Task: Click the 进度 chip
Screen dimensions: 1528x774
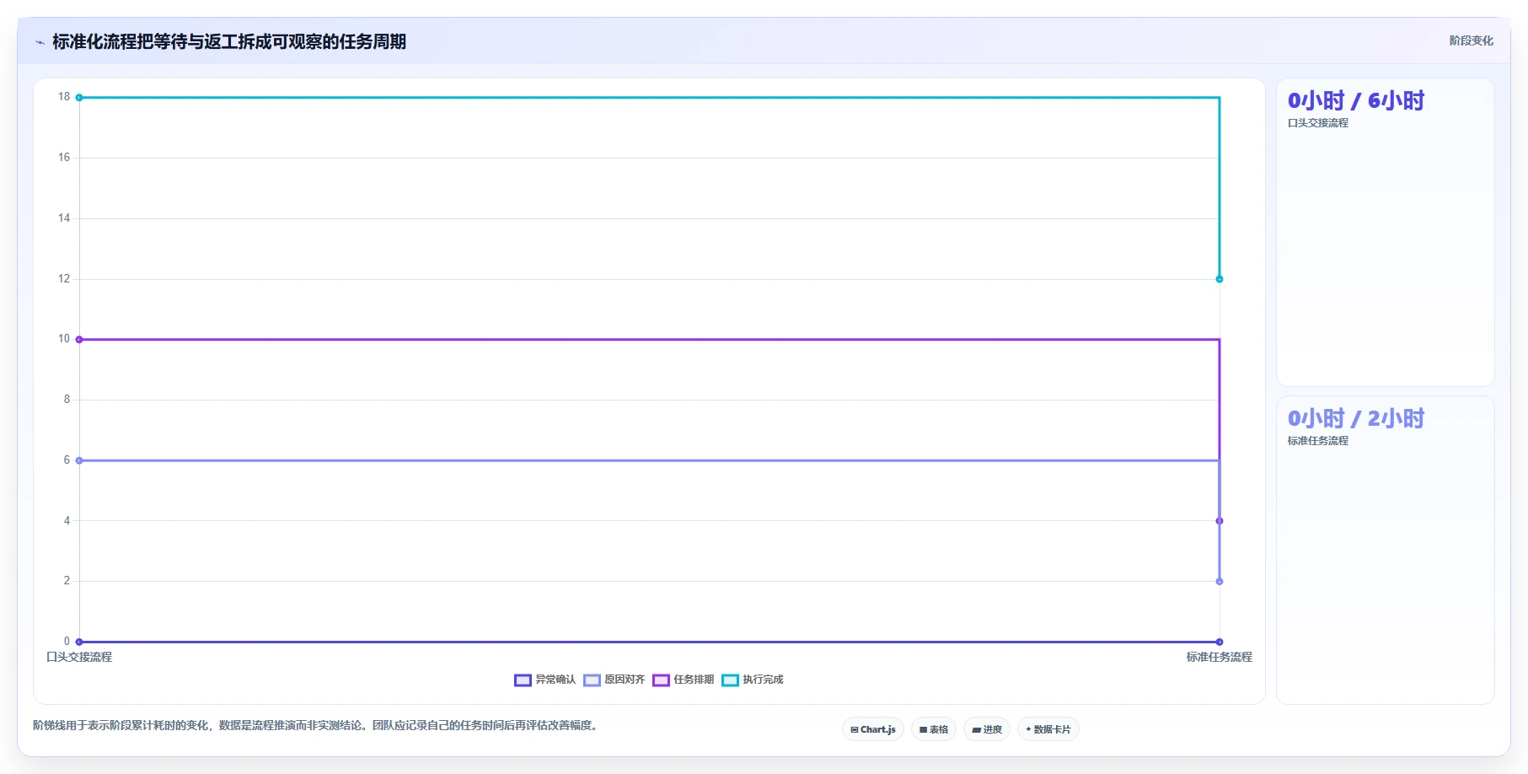Action: (x=987, y=729)
